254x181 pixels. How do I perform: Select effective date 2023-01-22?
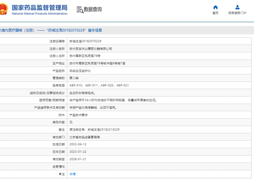(x=78, y=152)
